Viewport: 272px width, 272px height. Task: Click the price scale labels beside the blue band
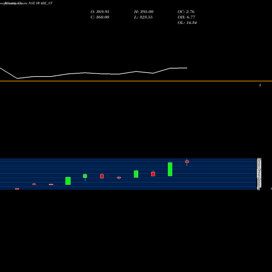pos(259,174)
